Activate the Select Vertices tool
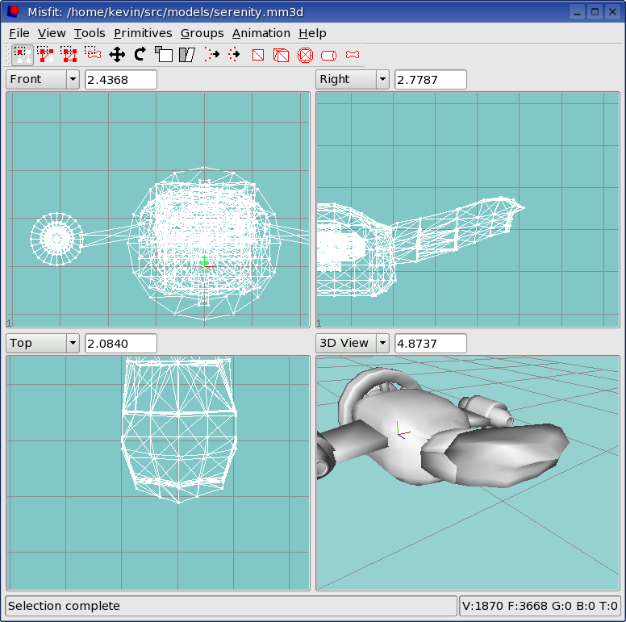Image resolution: width=626 pixels, height=622 pixels. click(22, 55)
